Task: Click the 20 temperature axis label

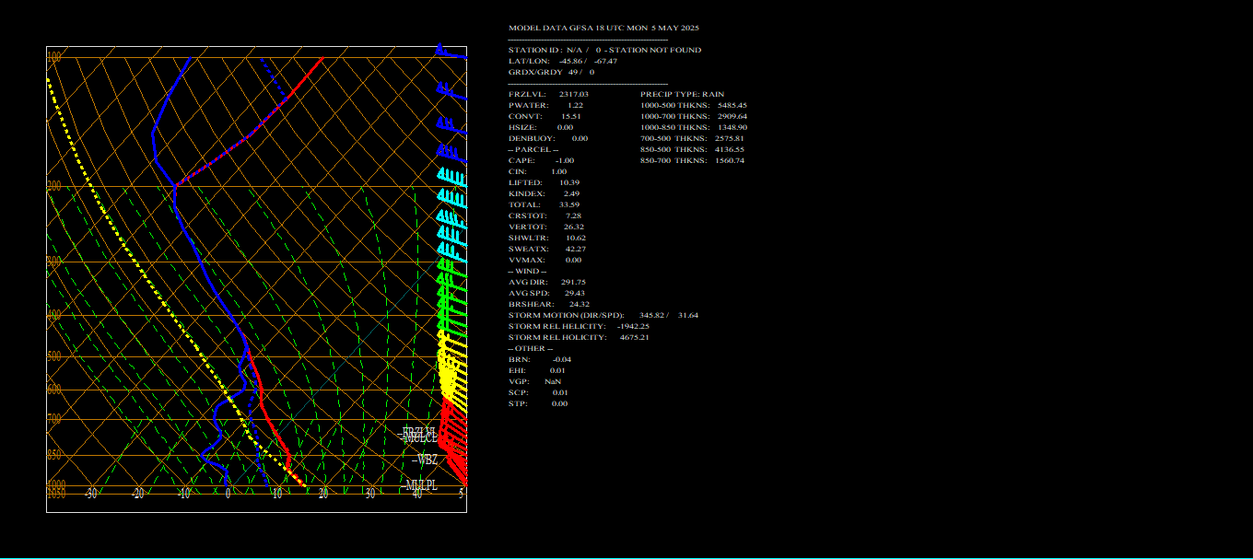Action: pos(323,494)
